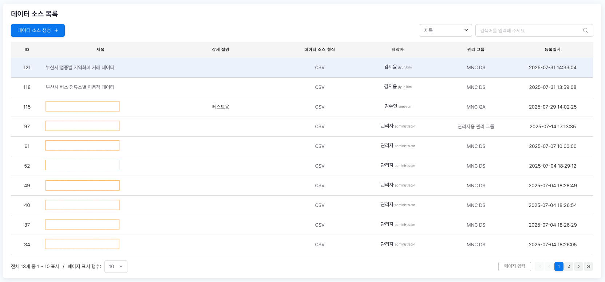Jump to the last page arrow

point(588,266)
